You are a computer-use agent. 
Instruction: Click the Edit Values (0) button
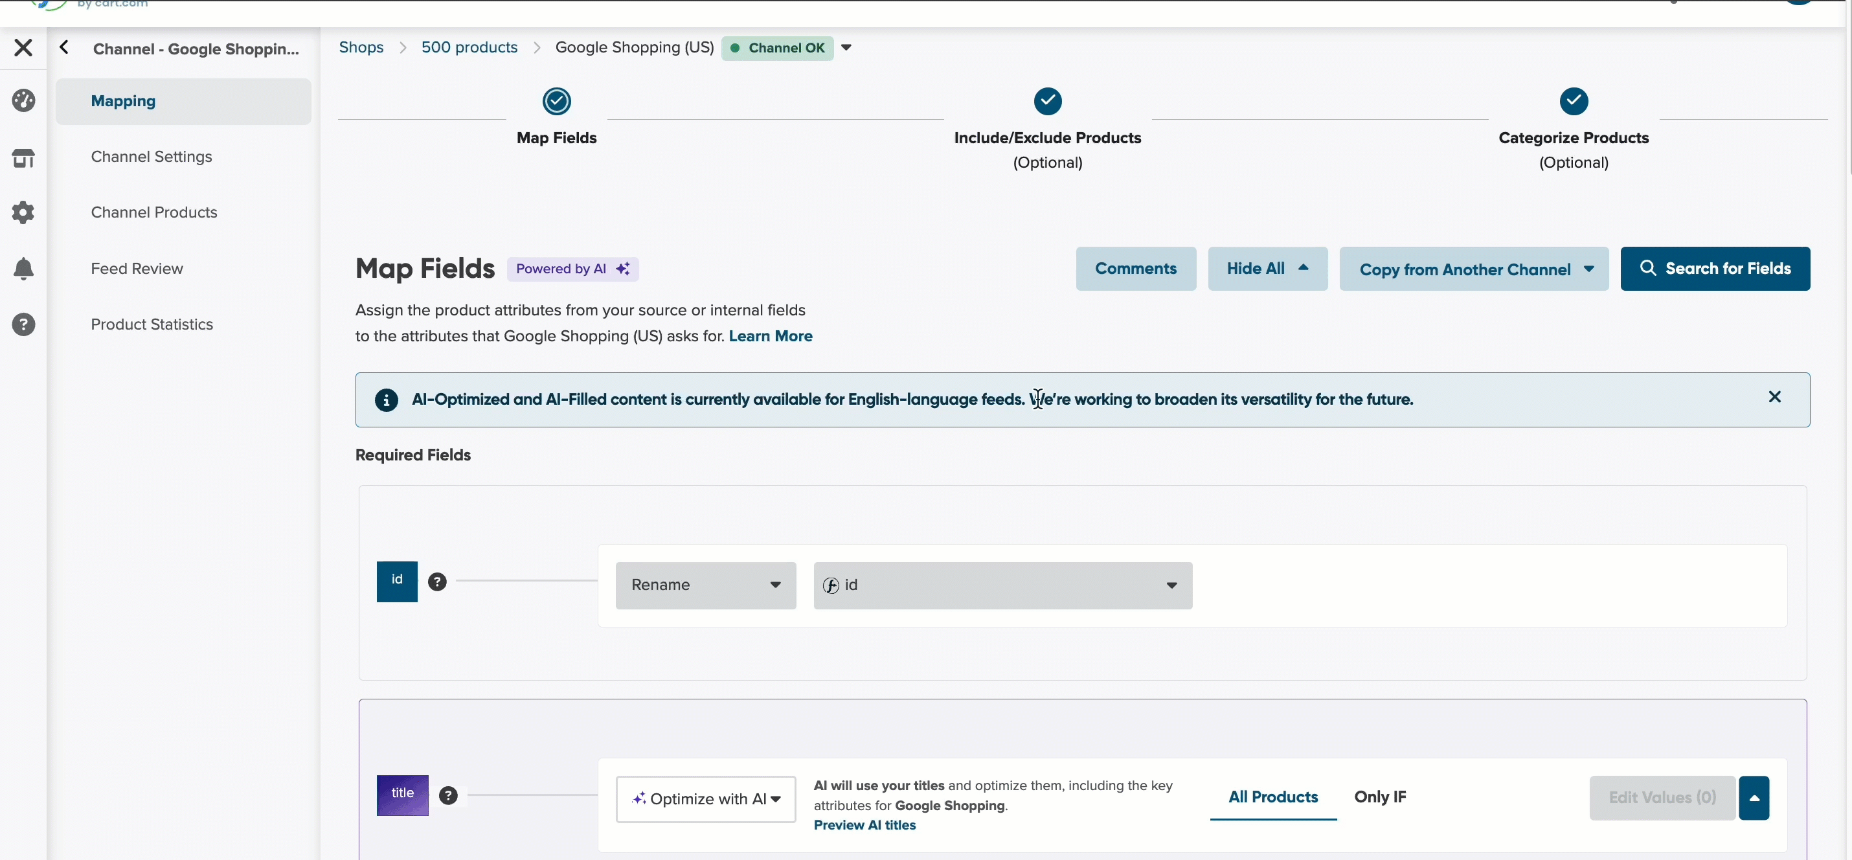tap(1662, 798)
